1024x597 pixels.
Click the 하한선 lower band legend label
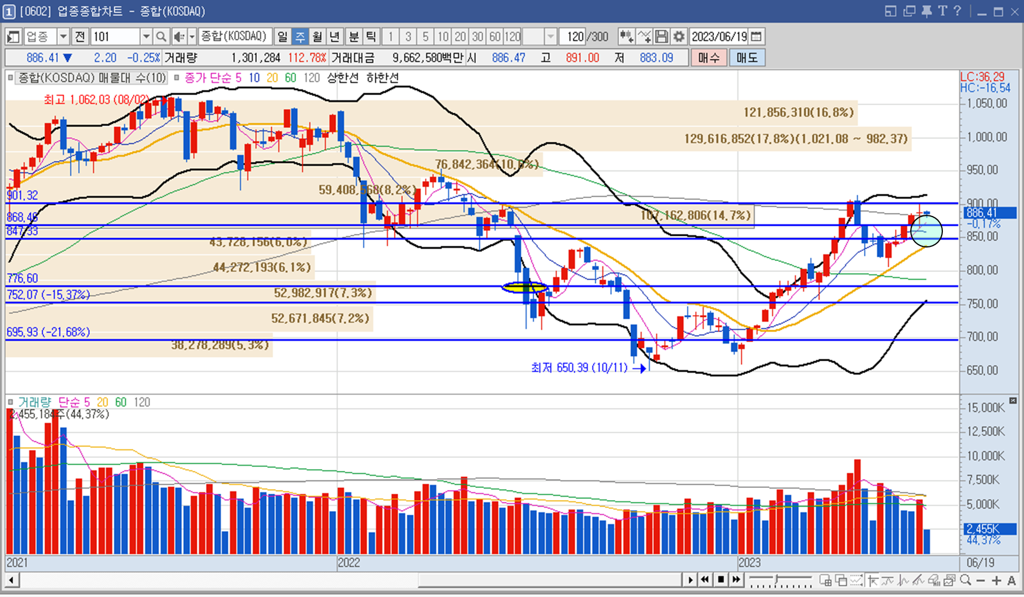point(382,78)
